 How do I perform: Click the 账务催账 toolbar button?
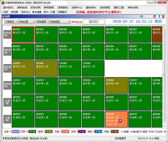(x=37, y=12)
